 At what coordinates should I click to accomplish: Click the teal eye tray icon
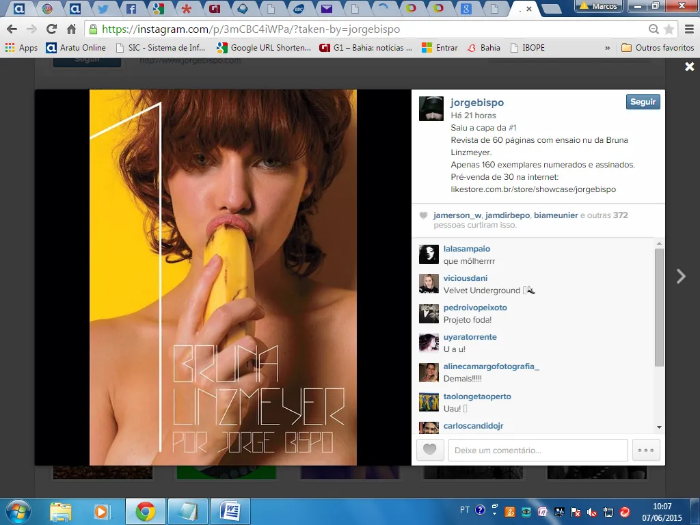pyautogui.click(x=526, y=512)
